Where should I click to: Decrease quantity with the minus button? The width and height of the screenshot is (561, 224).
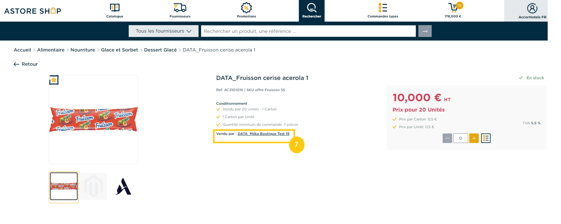click(447, 138)
